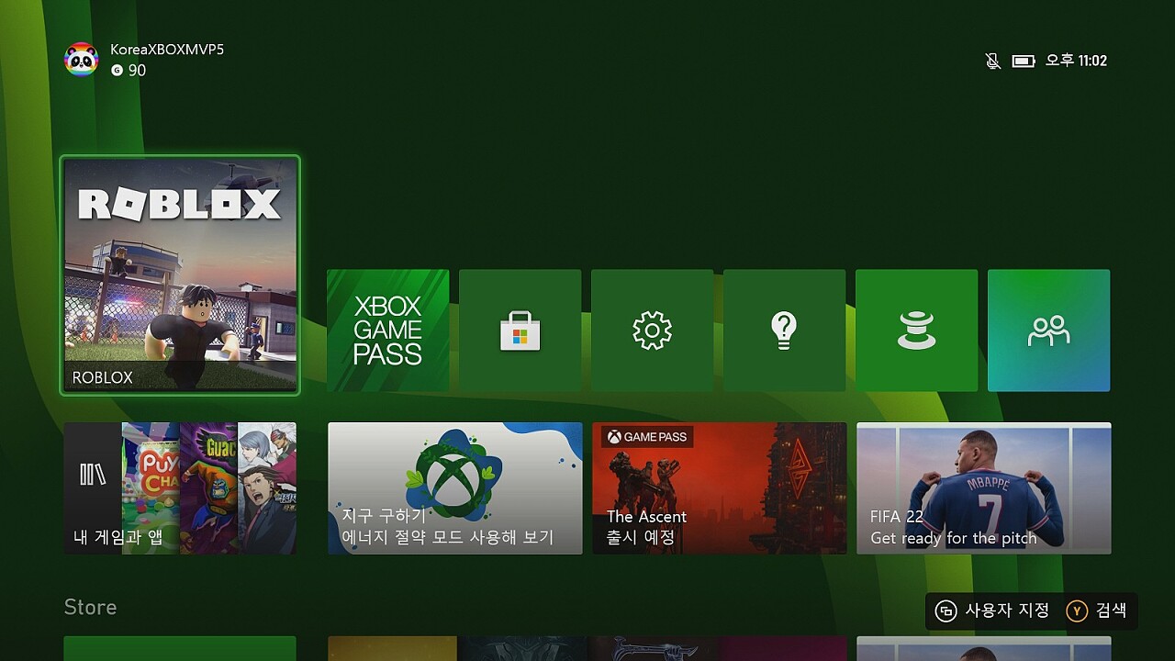
Task: Click the ROBLOX caption on the tile
Action: pyautogui.click(x=103, y=377)
